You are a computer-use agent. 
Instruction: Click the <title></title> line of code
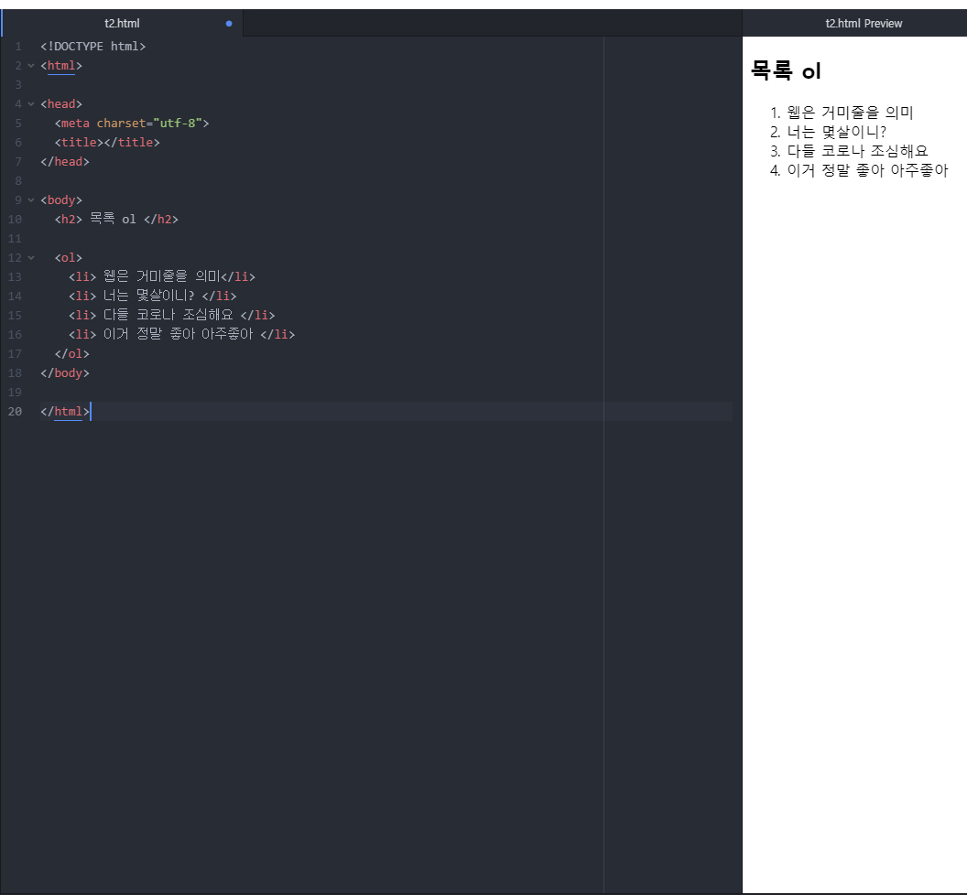click(x=107, y=143)
